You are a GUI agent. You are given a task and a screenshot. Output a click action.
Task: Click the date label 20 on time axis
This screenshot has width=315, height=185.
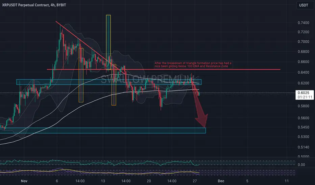(x=149, y=181)
